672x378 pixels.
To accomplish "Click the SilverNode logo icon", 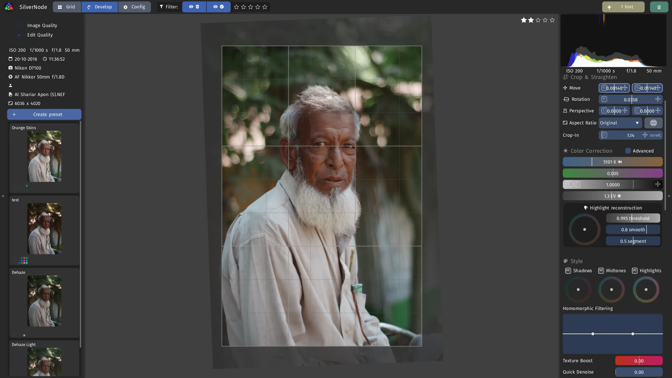I will coord(9,7).
